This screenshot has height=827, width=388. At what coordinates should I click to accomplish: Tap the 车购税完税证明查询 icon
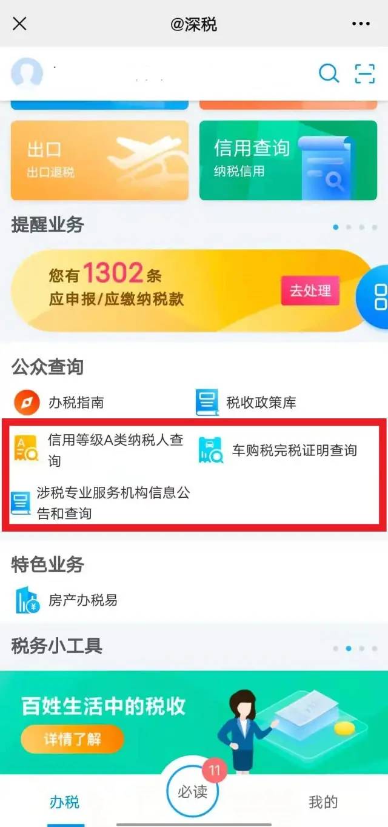(211, 450)
